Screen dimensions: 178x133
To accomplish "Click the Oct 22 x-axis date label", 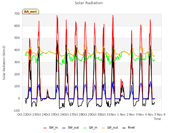I will (x=22, y=114).
